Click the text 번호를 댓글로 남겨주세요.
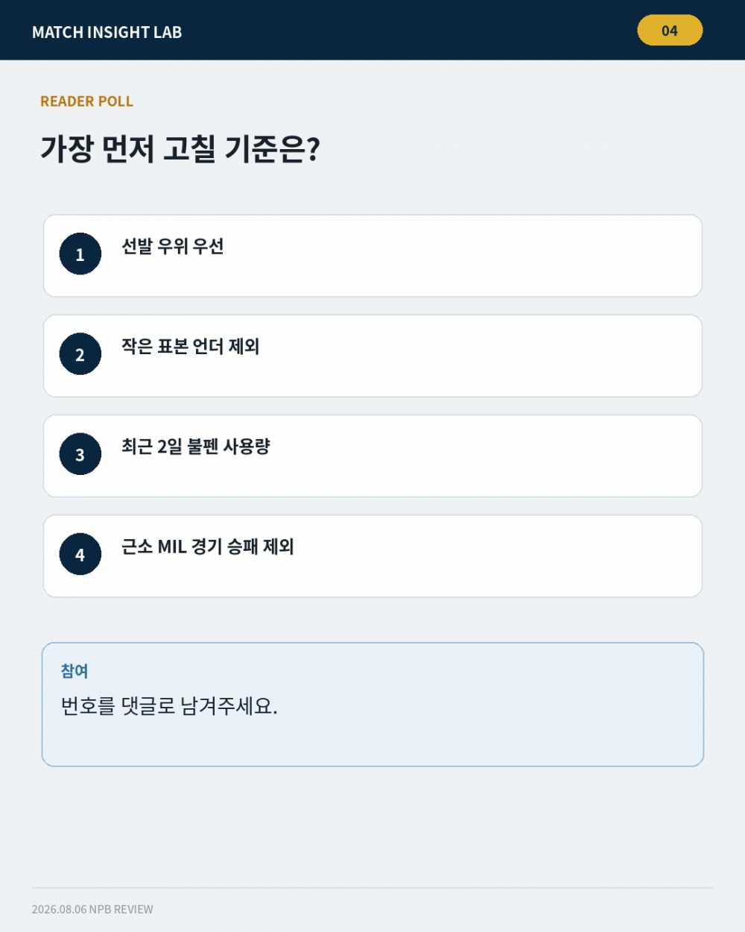The image size is (745, 932). pos(169,705)
